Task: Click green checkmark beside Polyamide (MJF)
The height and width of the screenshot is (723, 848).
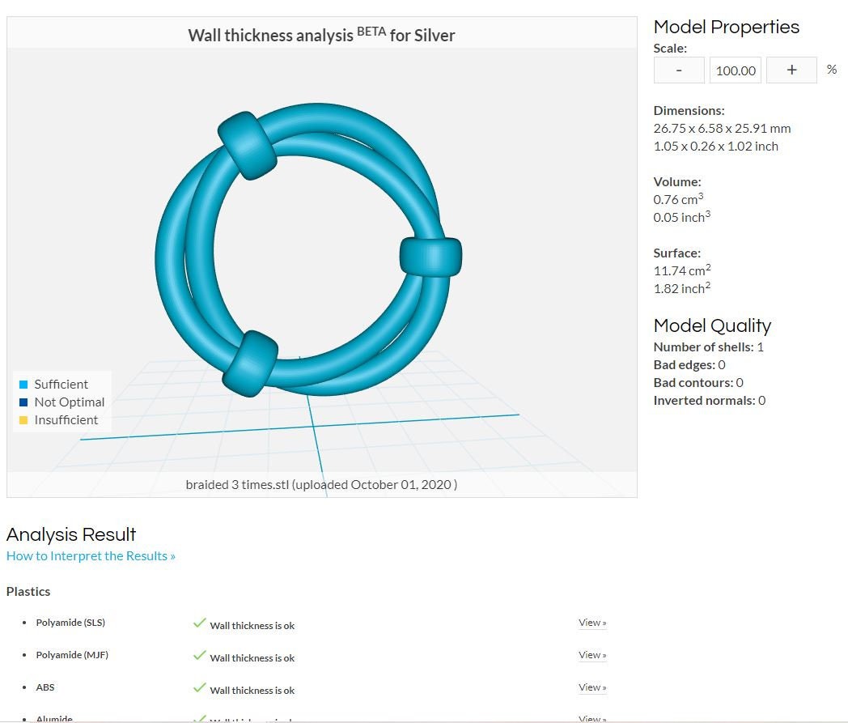Action: pos(199,656)
